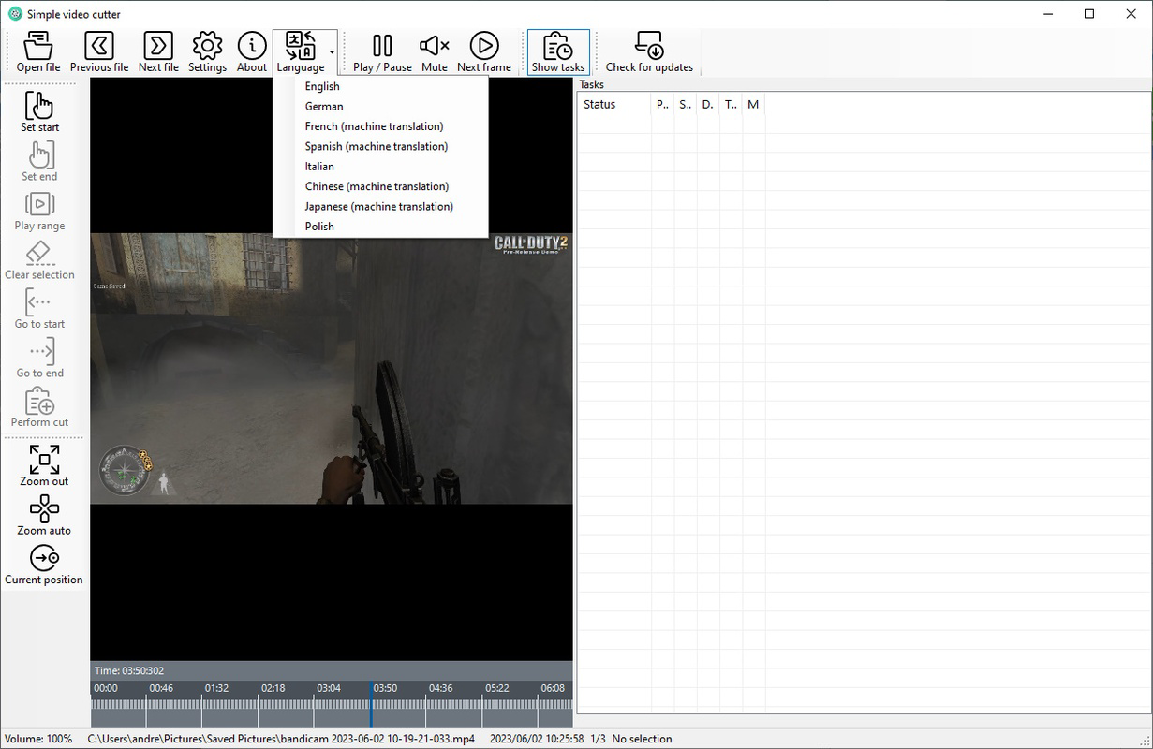The width and height of the screenshot is (1153, 749).
Task: Click the Status column header
Action: (x=614, y=104)
